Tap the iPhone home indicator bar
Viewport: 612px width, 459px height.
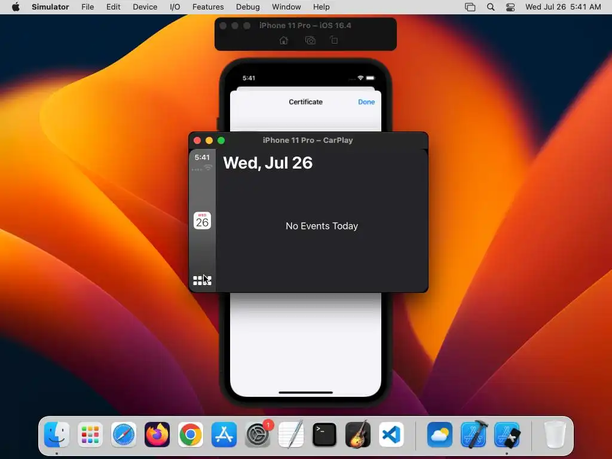click(x=305, y=392)
